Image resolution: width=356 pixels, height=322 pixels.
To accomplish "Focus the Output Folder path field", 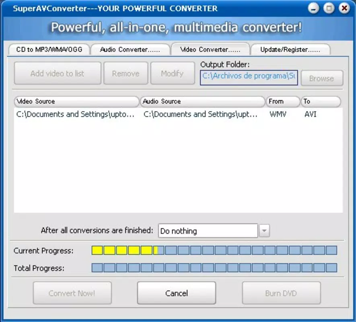I will pos(249,78).
